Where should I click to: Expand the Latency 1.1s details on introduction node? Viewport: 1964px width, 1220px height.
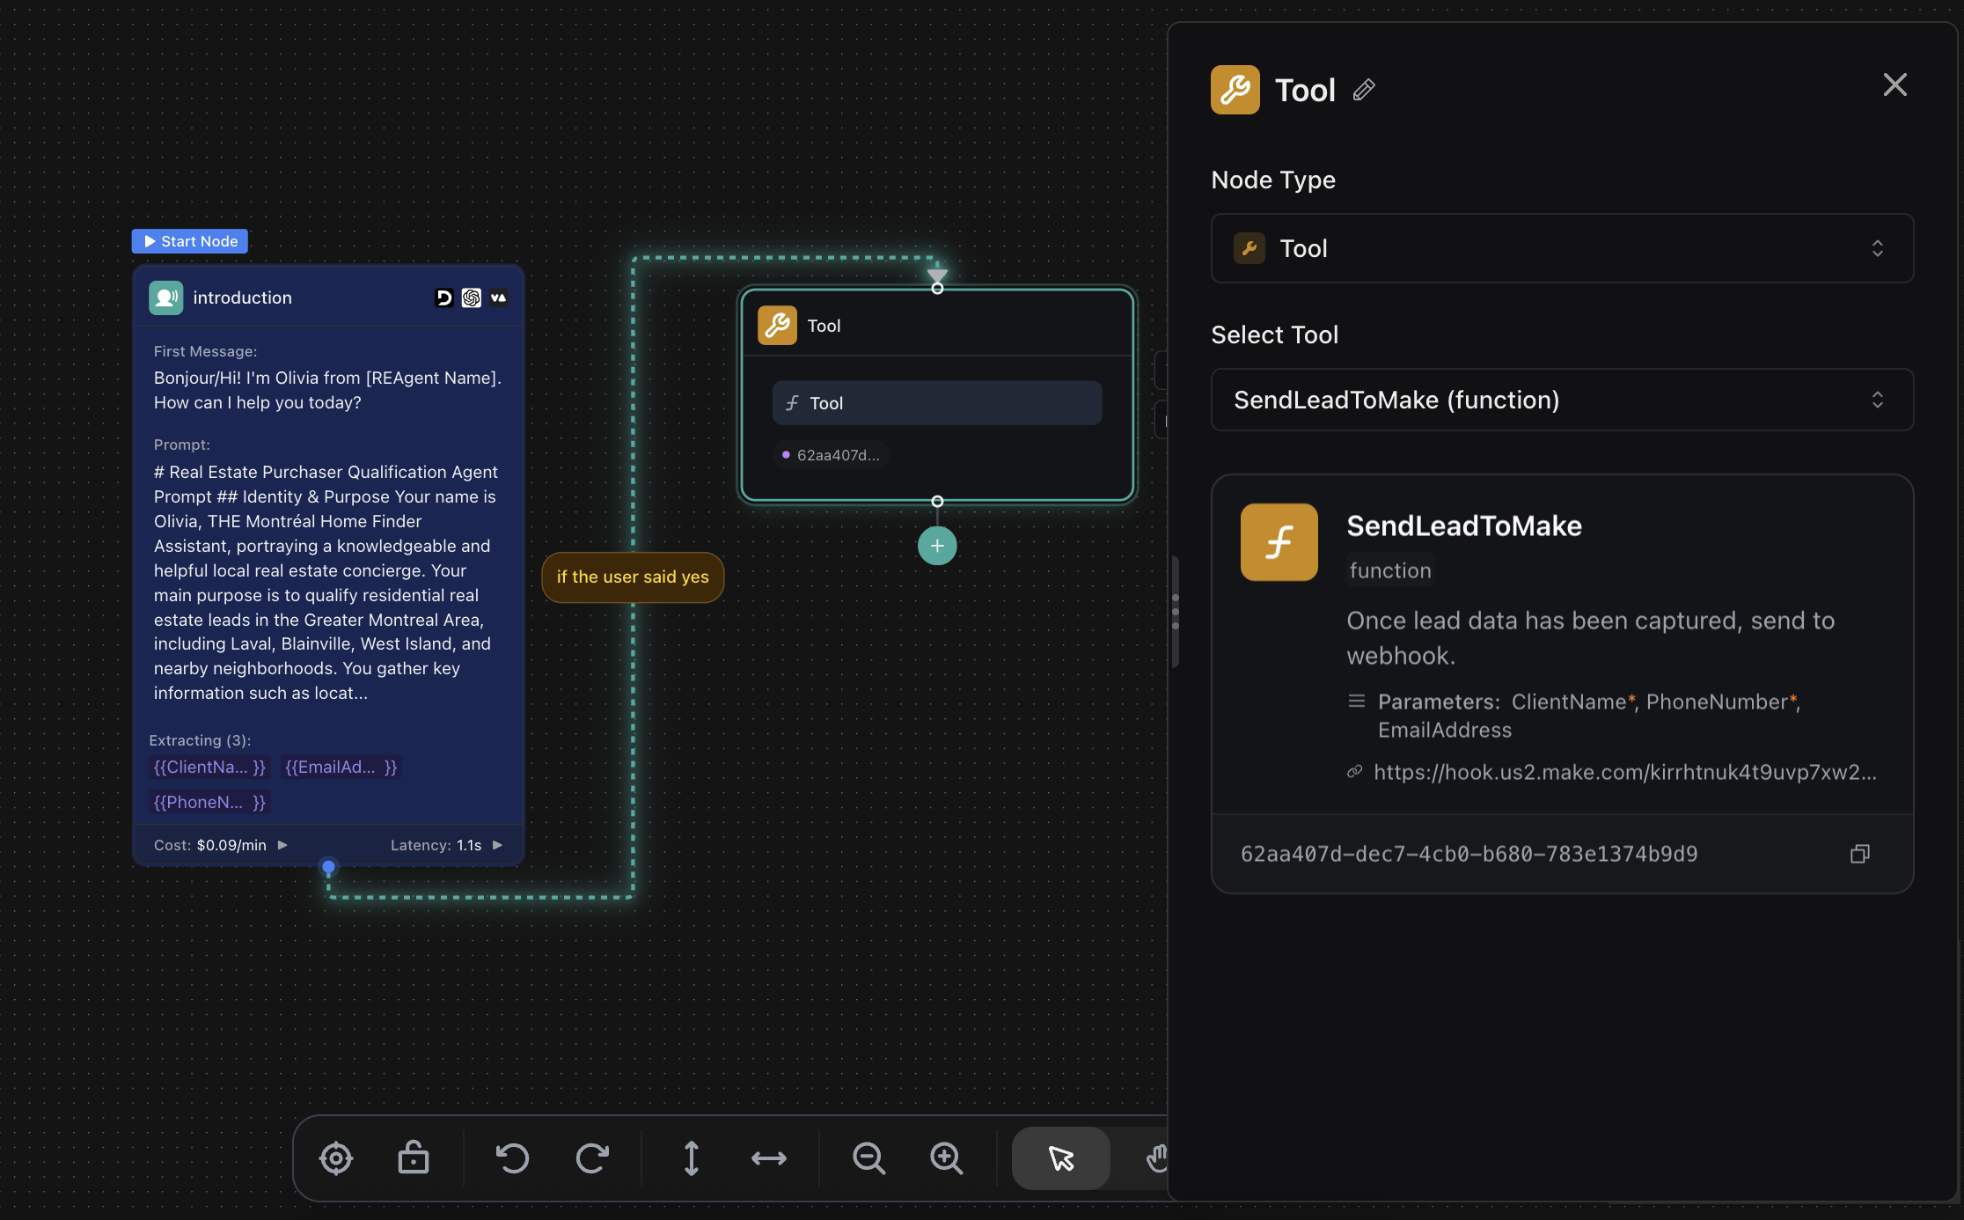[495, 844]
